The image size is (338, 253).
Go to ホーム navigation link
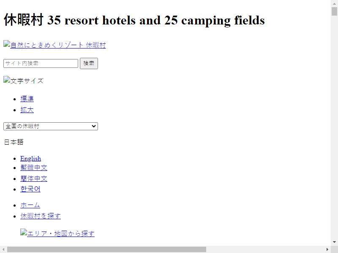[30, 205]
